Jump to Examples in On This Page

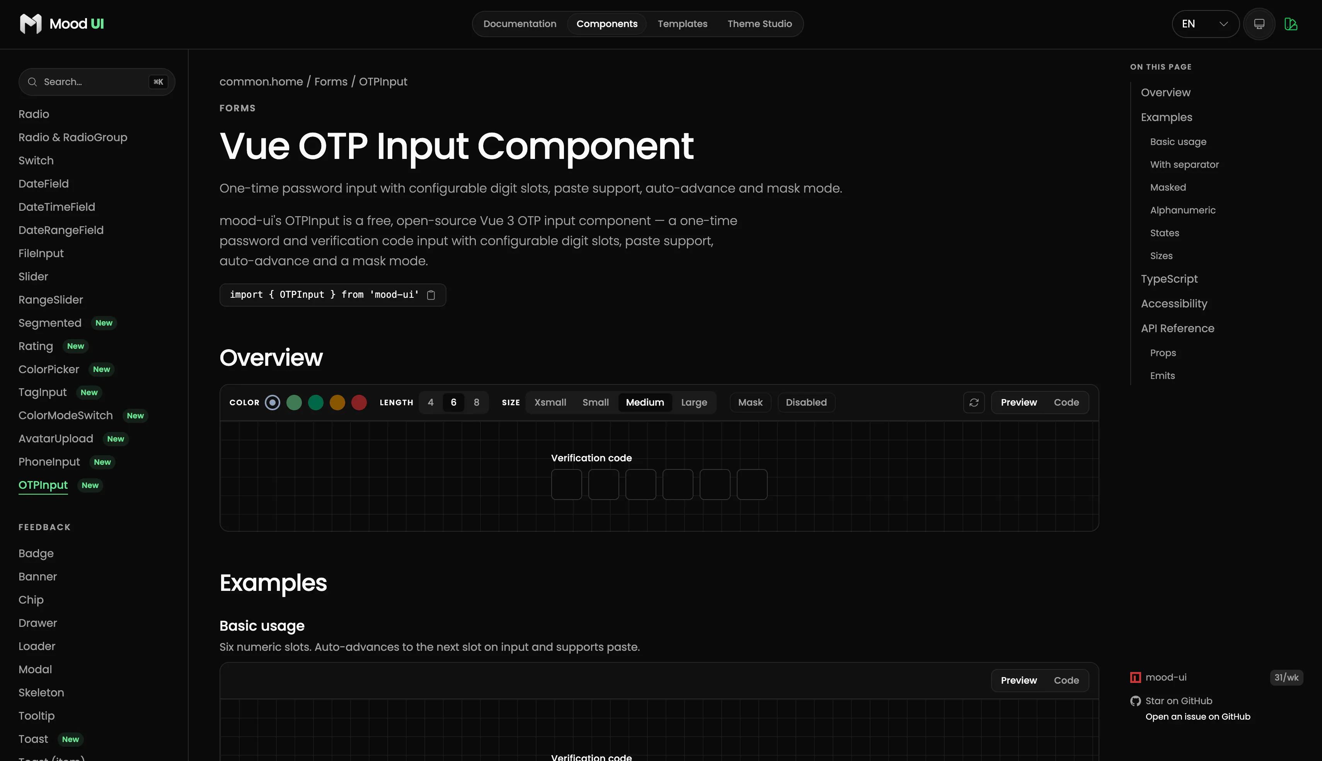(x=1166, y=117)
